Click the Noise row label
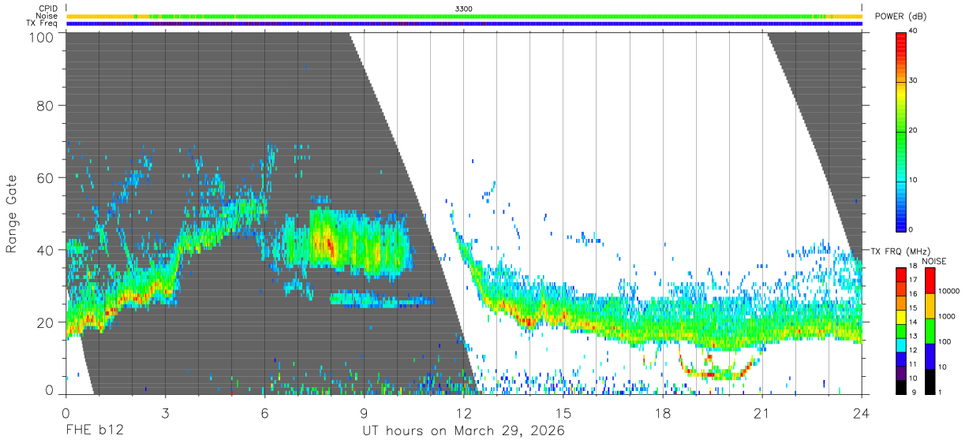Viewport: 969px width, 447px height. tap(47, 16)
